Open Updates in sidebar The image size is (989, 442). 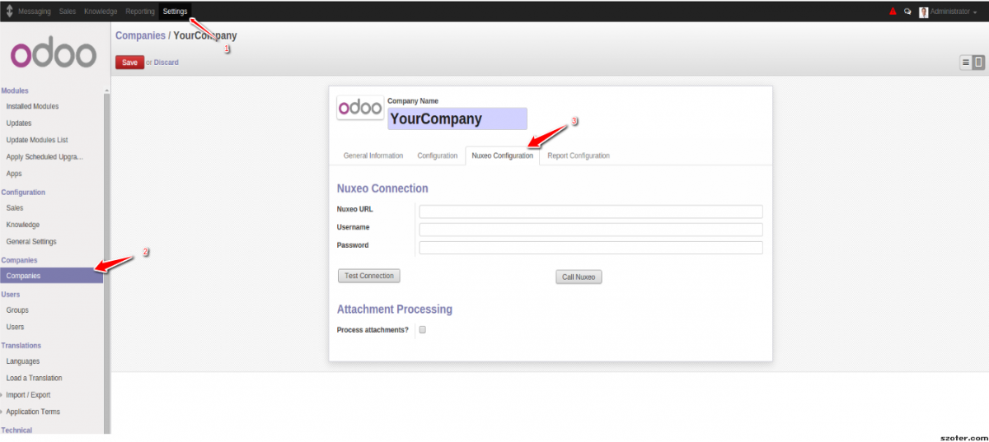(19, 123)
